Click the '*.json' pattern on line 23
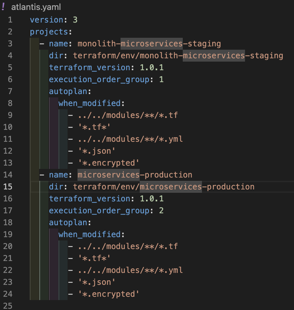 coord(97,282)
